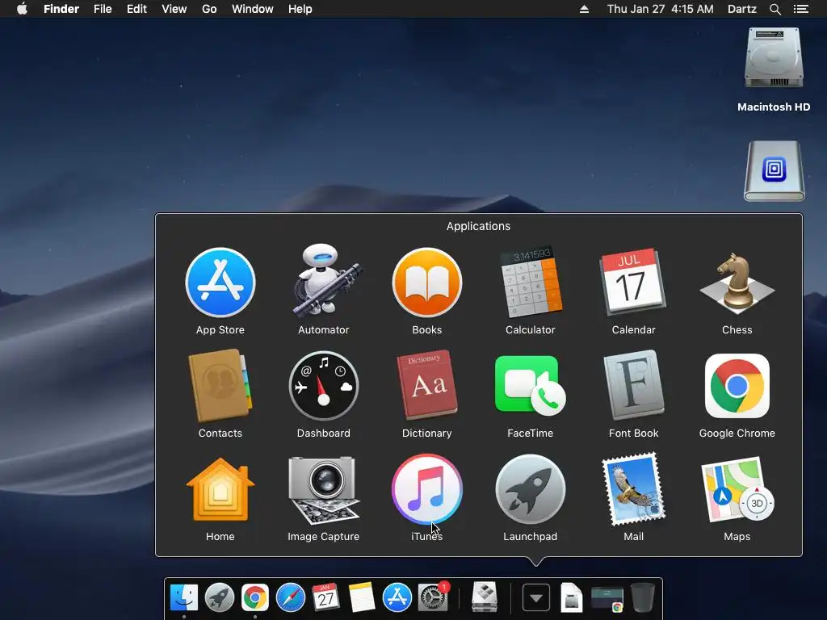
Task: Click the Launchpad rocket in the Dock
Action: 220,598
